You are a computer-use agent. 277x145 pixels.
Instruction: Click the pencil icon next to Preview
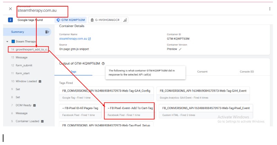click(180, 49)
